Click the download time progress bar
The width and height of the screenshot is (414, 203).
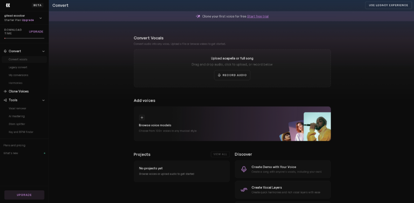[x=24, y=38]
